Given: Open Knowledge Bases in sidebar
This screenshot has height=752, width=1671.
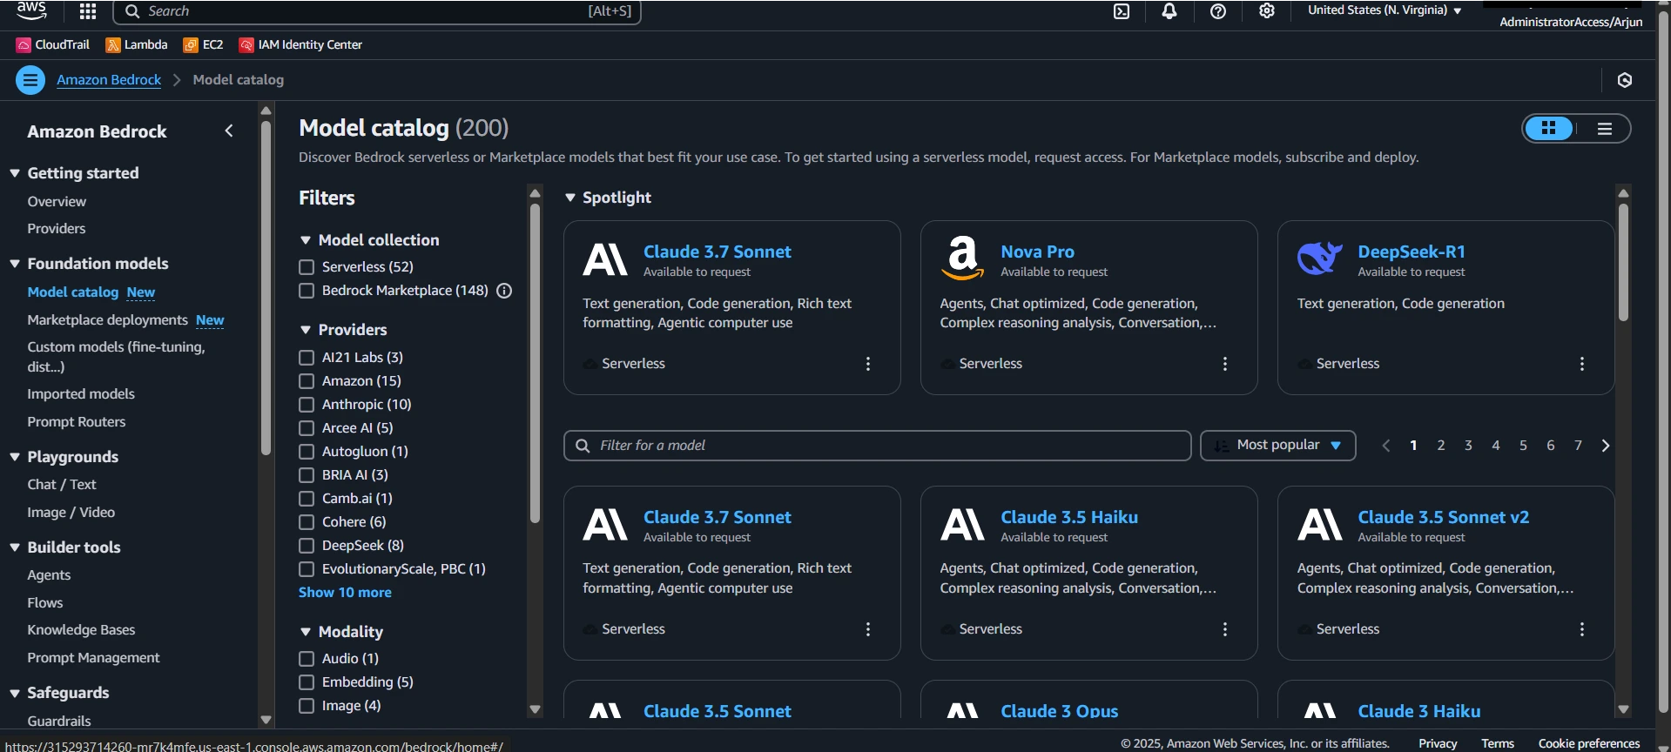Looking at the screenshot, I should tap(81, 630).
